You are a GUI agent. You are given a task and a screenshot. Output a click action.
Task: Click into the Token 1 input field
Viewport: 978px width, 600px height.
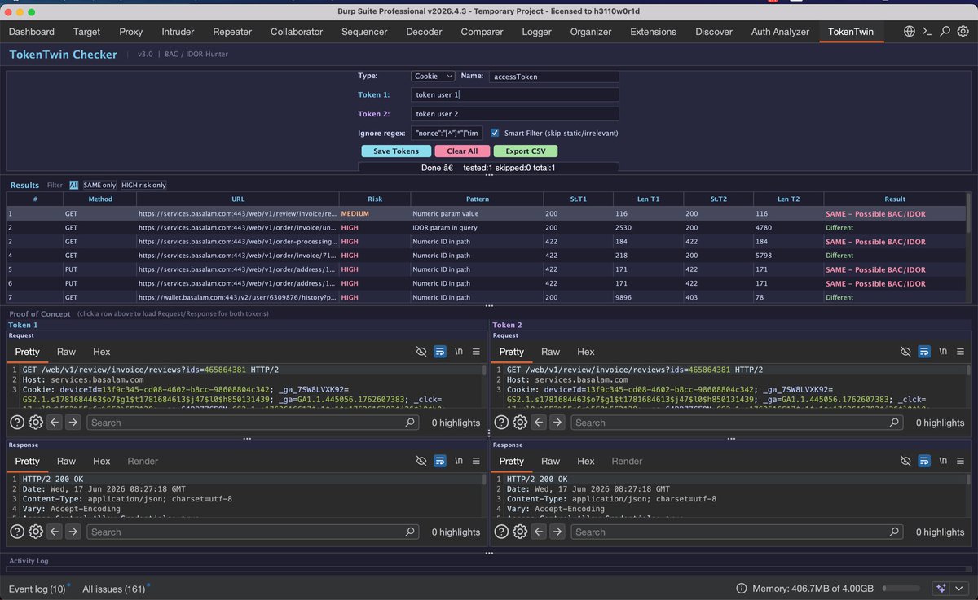pyautogui.click(x=514, y=94)
